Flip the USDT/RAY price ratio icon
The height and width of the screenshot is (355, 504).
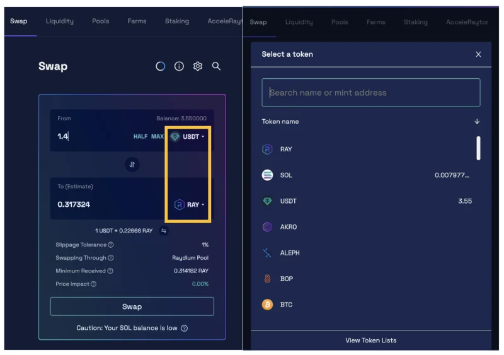164,231
